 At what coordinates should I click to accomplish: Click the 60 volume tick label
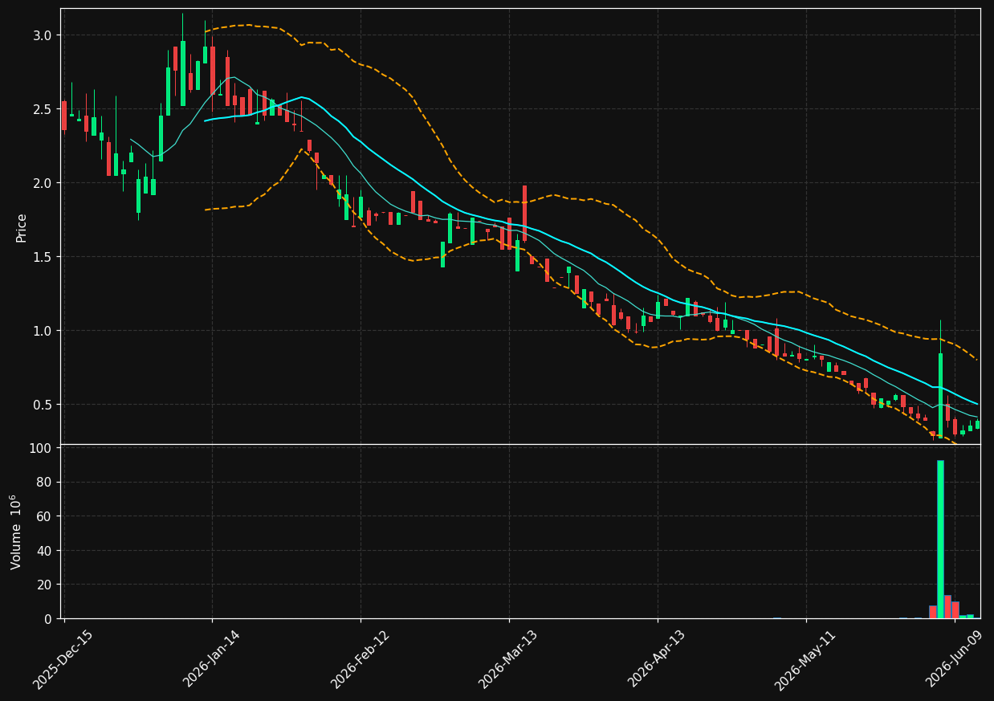point(44,516)
